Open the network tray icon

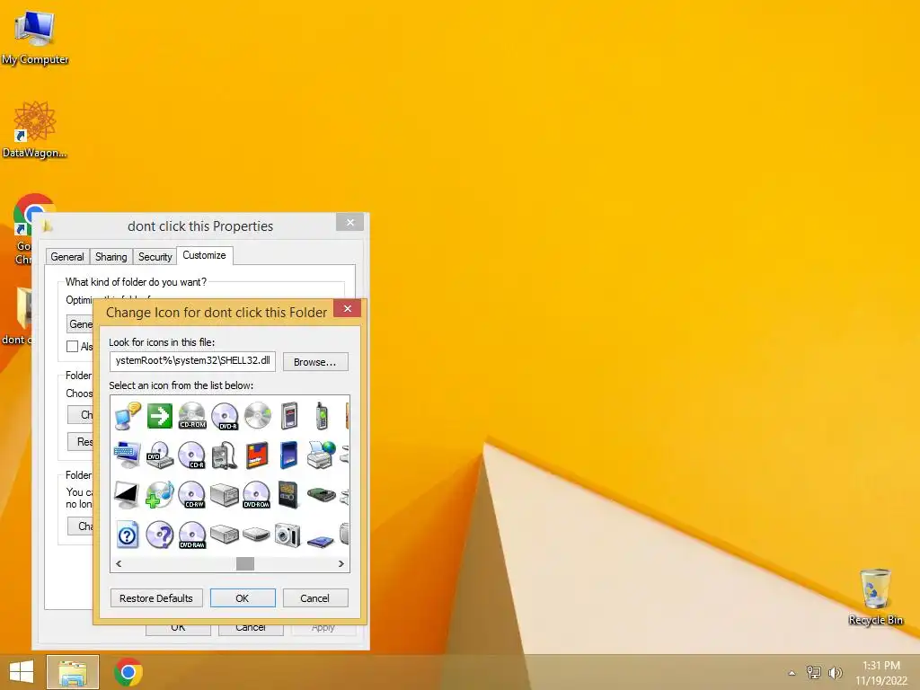pos(814,673)
